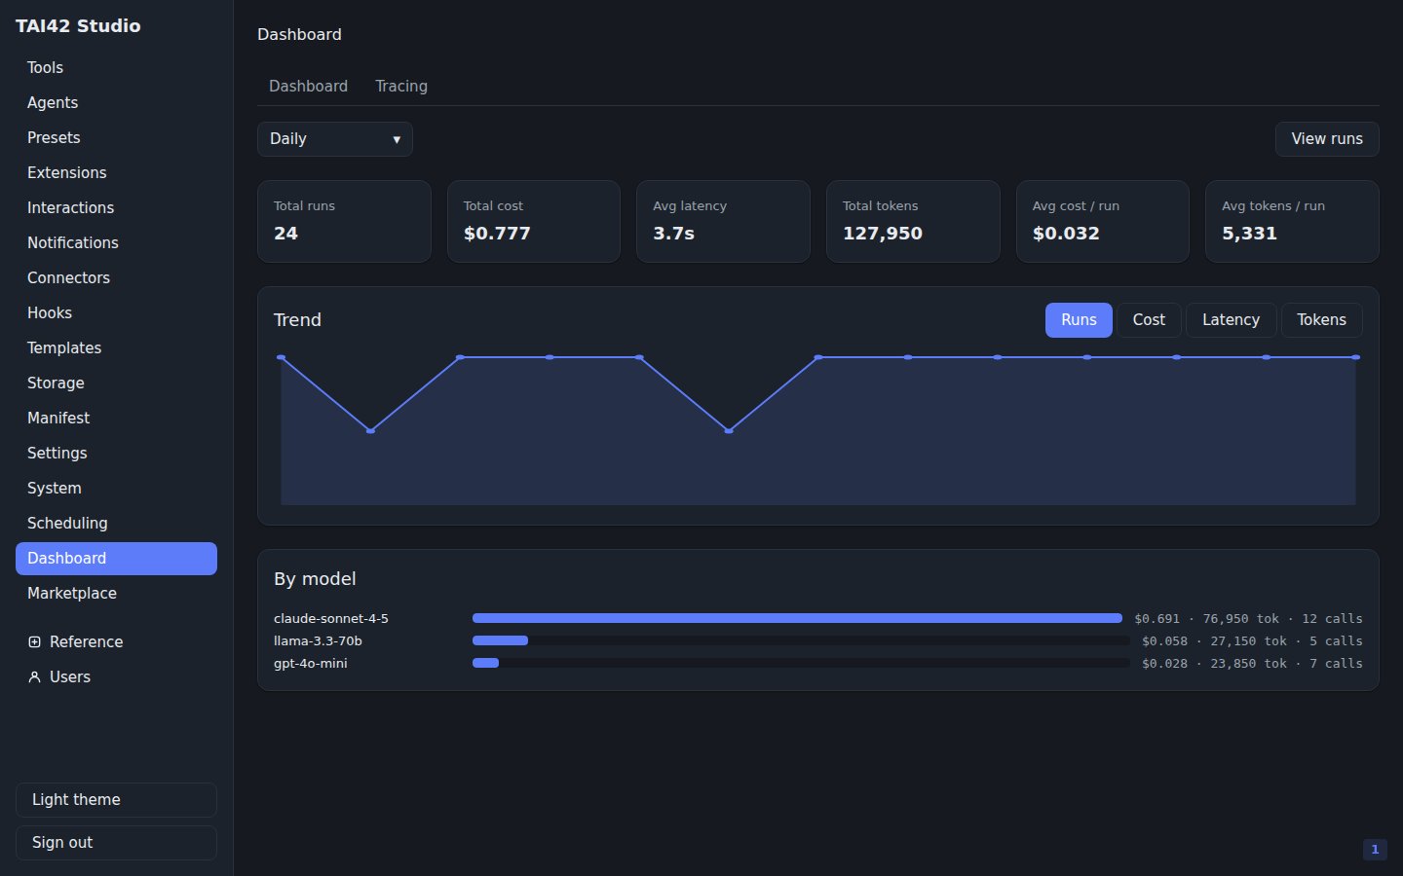Viewport: 1403px width, 876px height.
Task: Click Sign out
Action: [116, 843]
